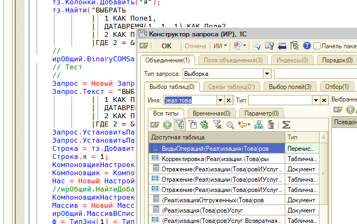Screen dimensions: 357x224
Task: Click the green plus add icon in table toolbar
Action: 167,125
